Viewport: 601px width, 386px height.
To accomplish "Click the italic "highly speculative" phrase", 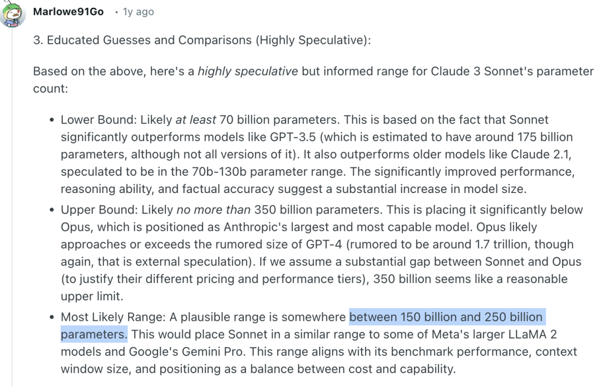I will 248,71.
